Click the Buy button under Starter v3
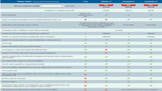Viewport: 162px width, 91px height. pyautogui.click(x=106, y=5)
